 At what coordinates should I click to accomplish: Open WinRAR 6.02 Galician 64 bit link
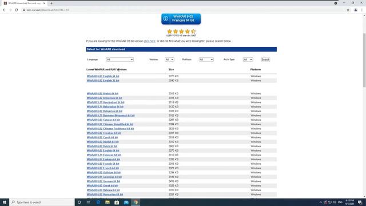[x=104, y=173]
